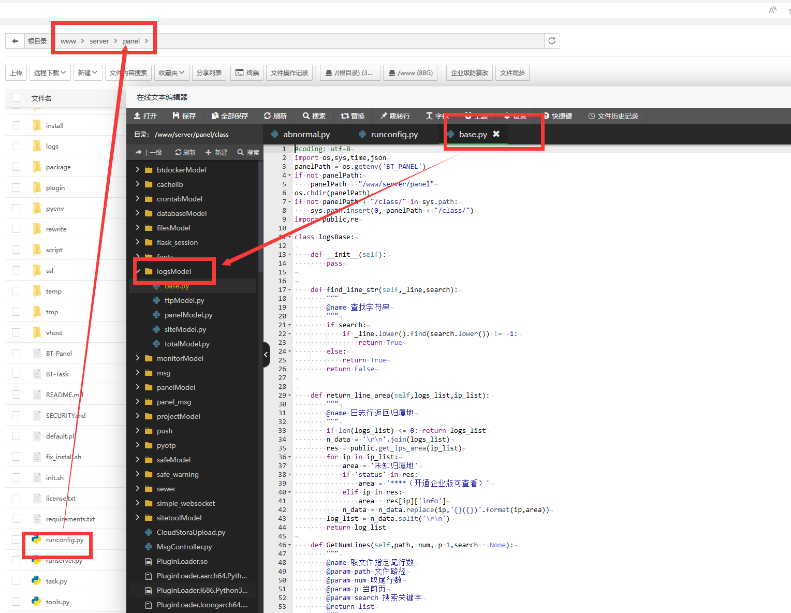The width and height of the screenshot is (791, 613).
Task: Open 文件操作记录 operation log
Action: pos(289,72)
